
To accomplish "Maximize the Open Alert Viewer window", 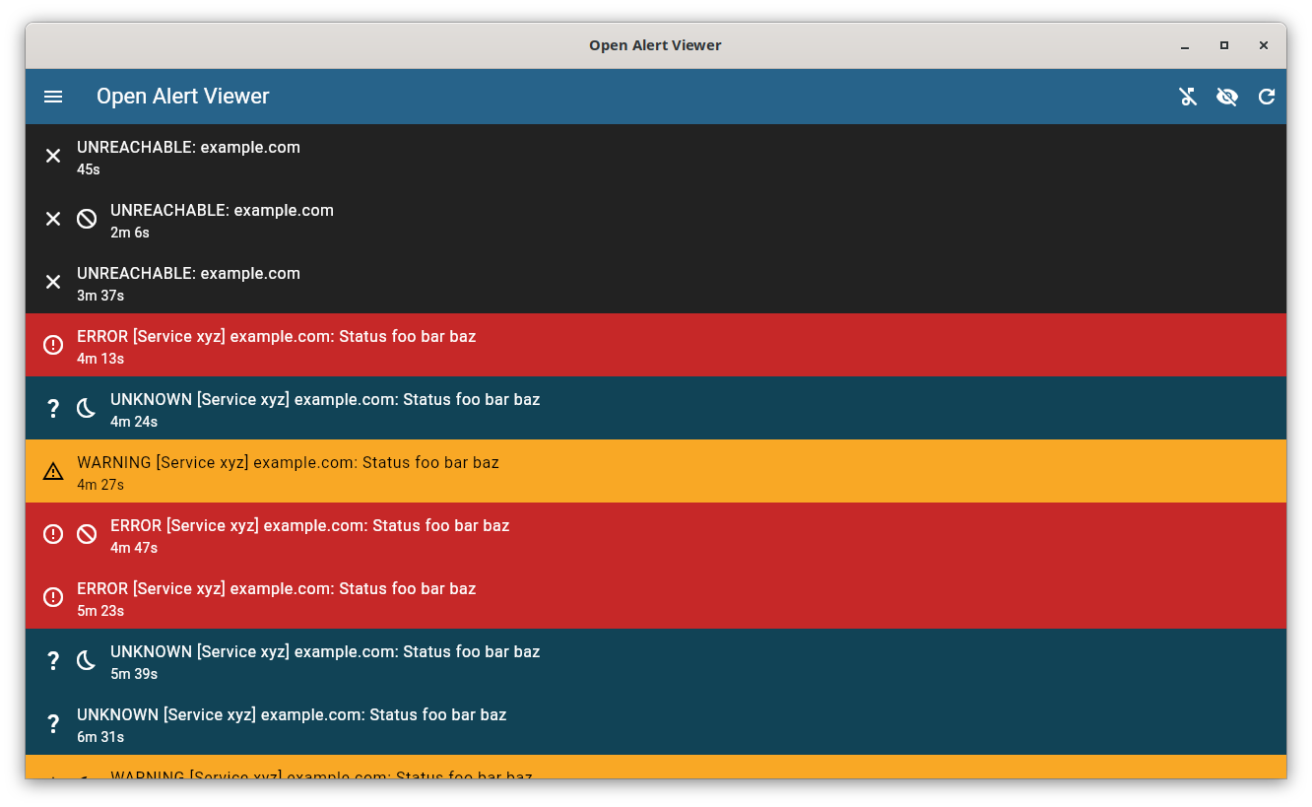I will [x=1224, y=45].
